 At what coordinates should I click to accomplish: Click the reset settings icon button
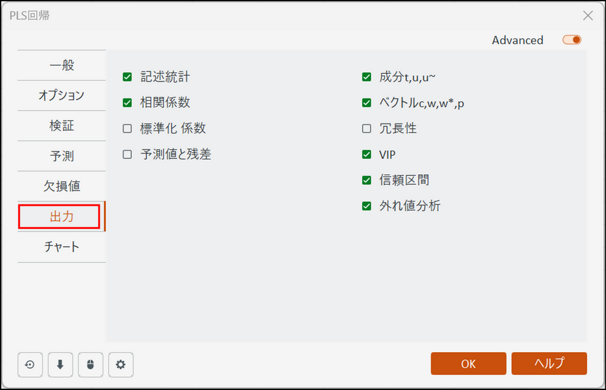pyautogui.click(x=30, y=364)
